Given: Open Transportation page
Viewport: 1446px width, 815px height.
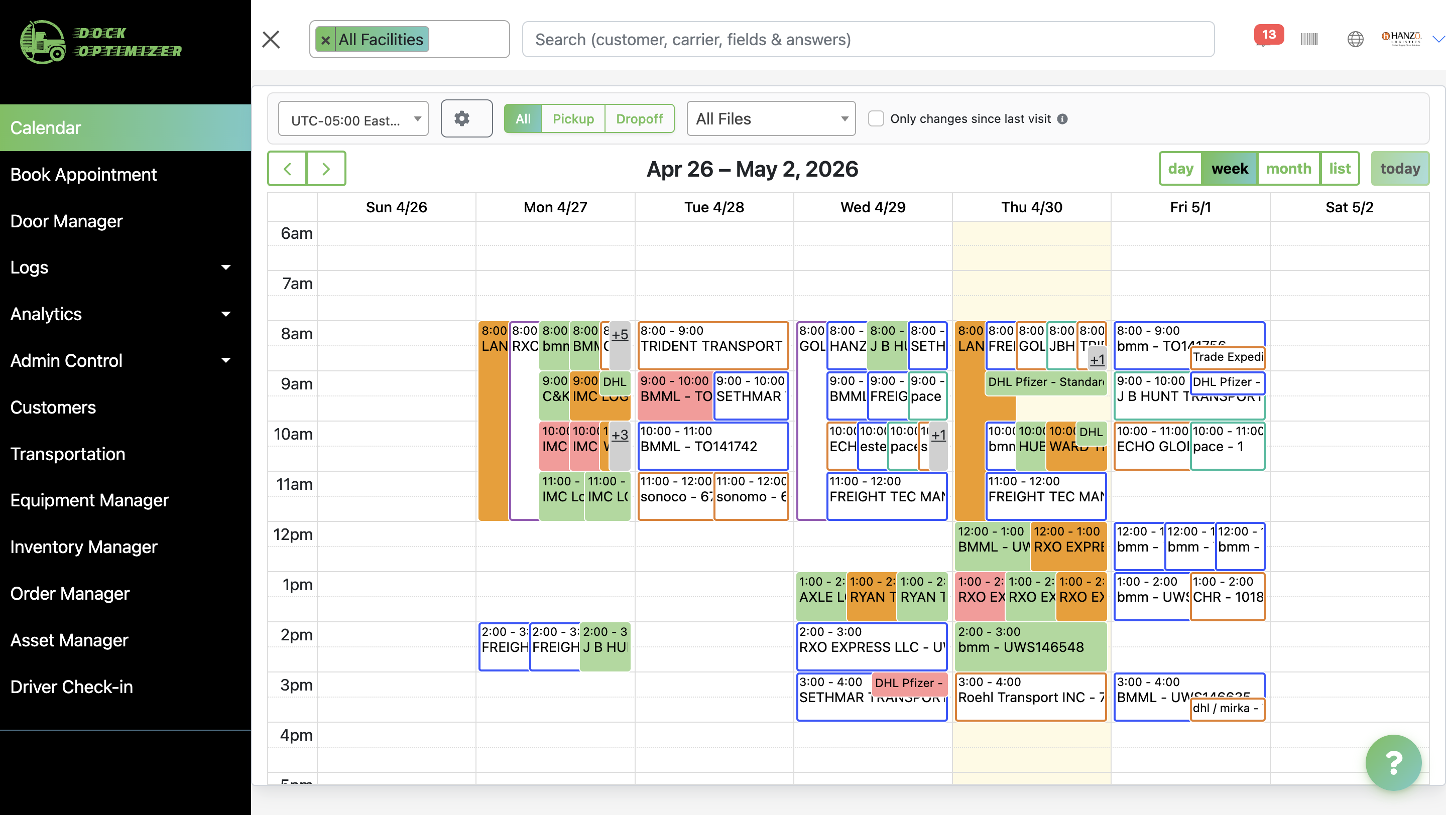Looking at the screenshot, I should tap(125, 454).
